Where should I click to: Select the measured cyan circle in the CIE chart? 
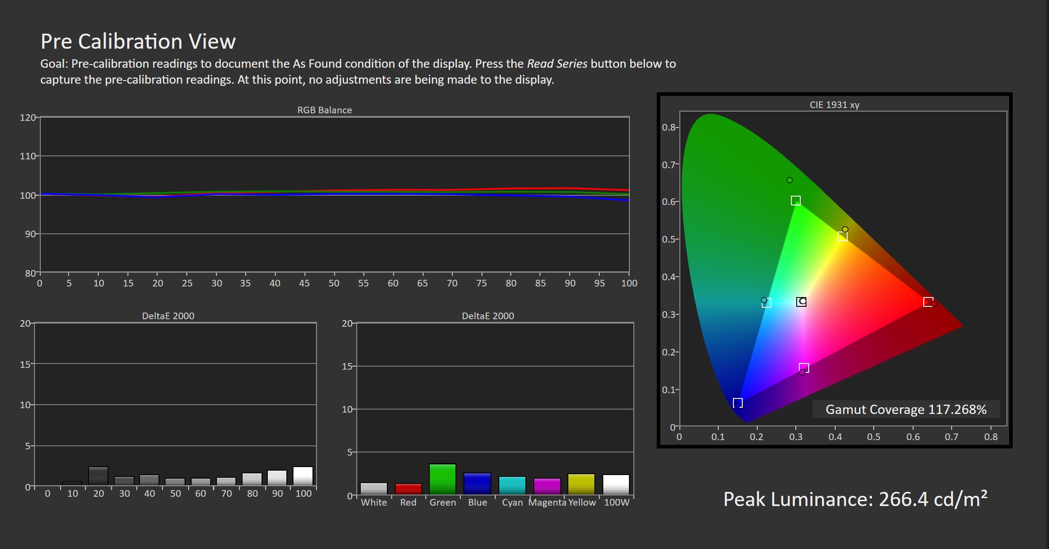tap(764, 300)
